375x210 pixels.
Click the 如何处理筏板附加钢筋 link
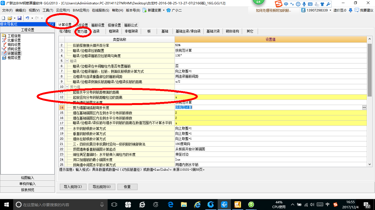pos(274,10)
